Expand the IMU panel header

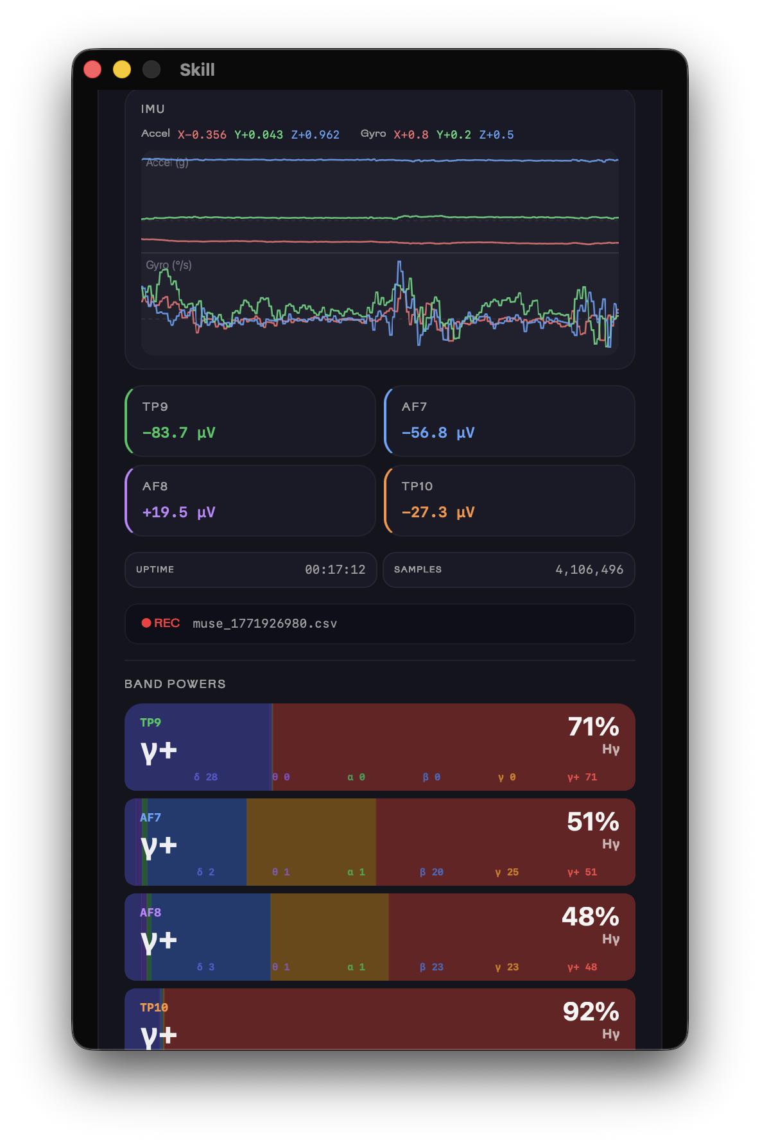153,108
